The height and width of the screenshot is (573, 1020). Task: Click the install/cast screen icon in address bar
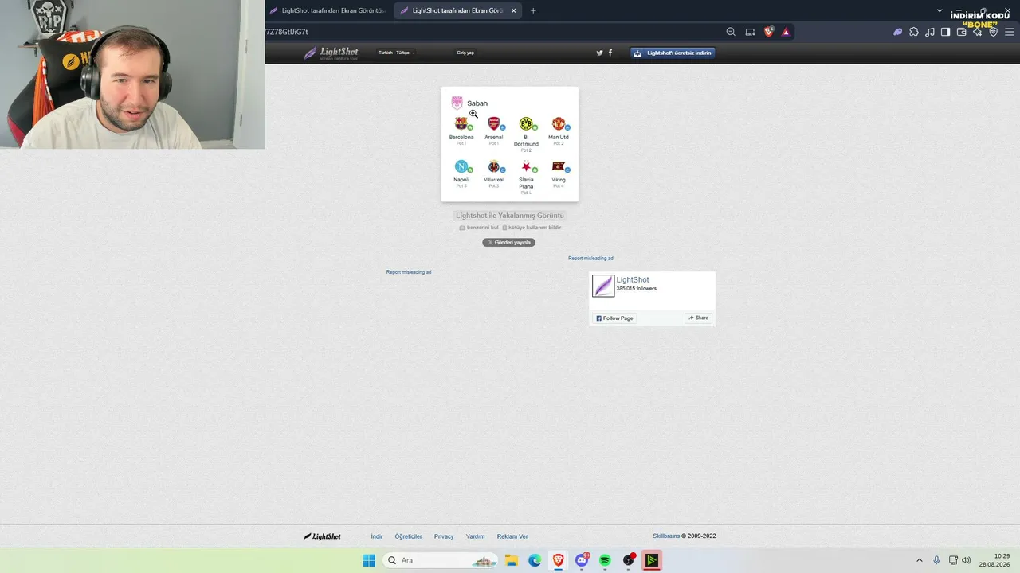pos(750,32)
